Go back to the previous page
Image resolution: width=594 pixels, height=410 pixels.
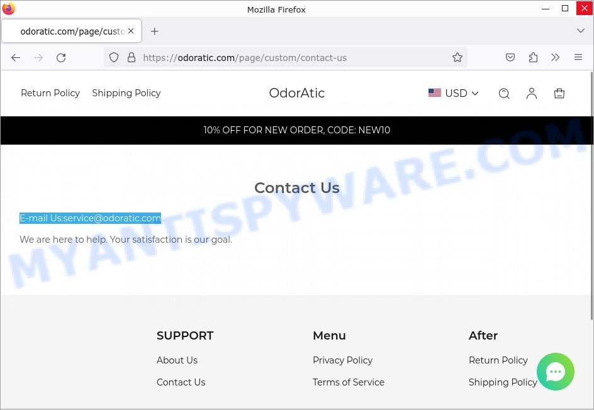pyautogui.click(x=16, y=58)
